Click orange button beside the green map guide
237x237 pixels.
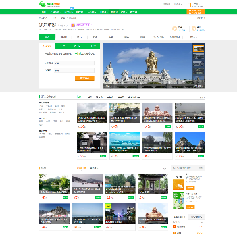coord(190,207)
